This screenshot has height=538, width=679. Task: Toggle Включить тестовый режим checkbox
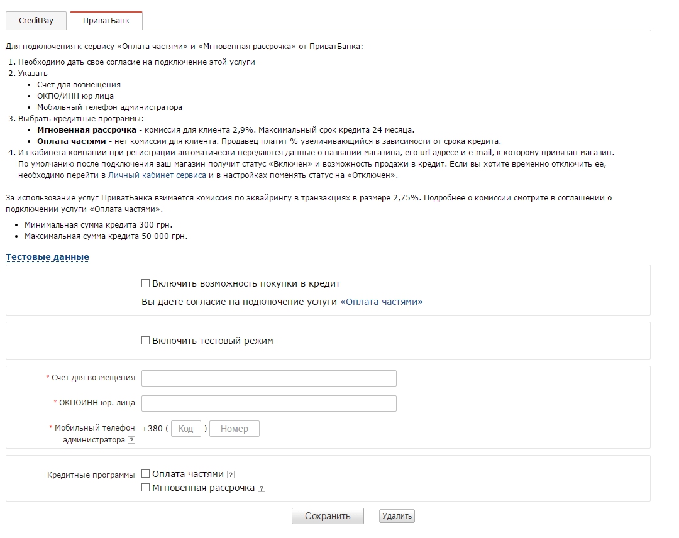[x=146, y=341]
